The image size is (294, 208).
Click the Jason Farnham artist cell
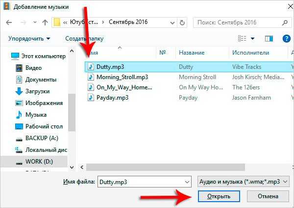[x=251, y=98]
